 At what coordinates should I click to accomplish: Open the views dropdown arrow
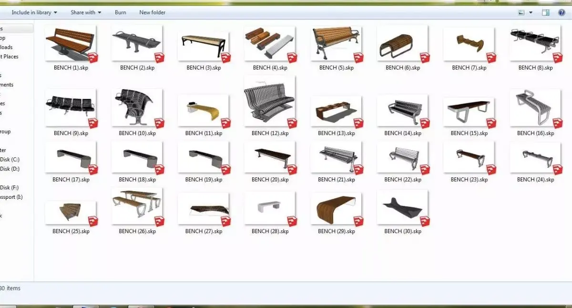coord(530,12)
